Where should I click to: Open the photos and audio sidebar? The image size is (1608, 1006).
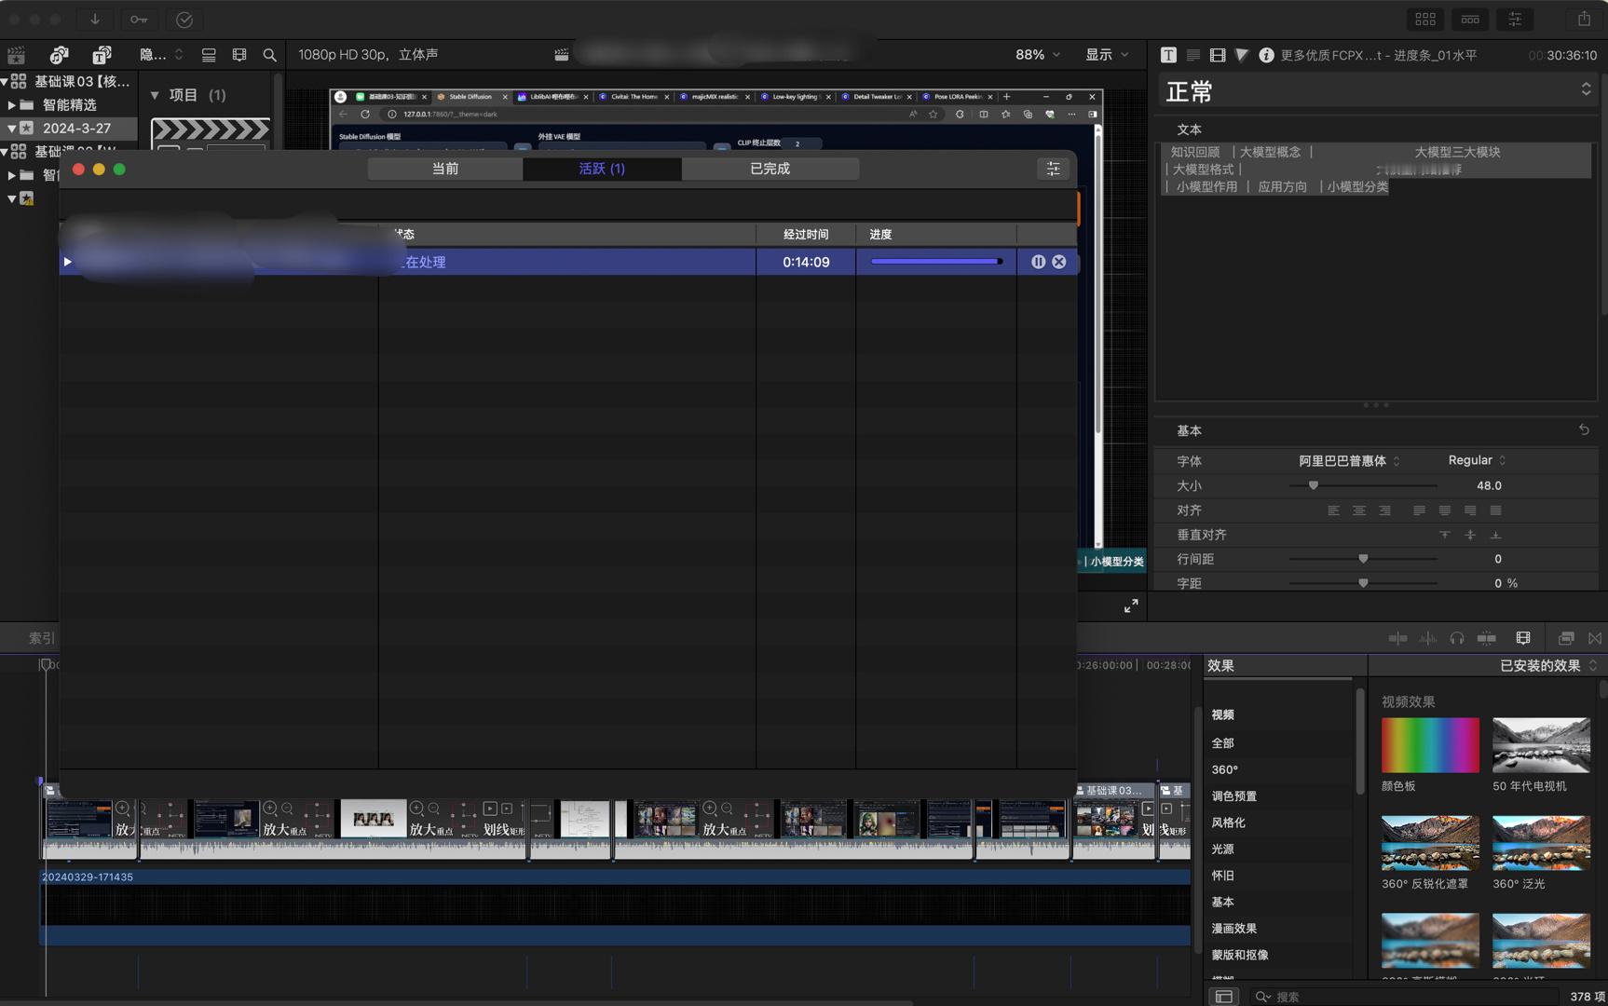(60, 55)
